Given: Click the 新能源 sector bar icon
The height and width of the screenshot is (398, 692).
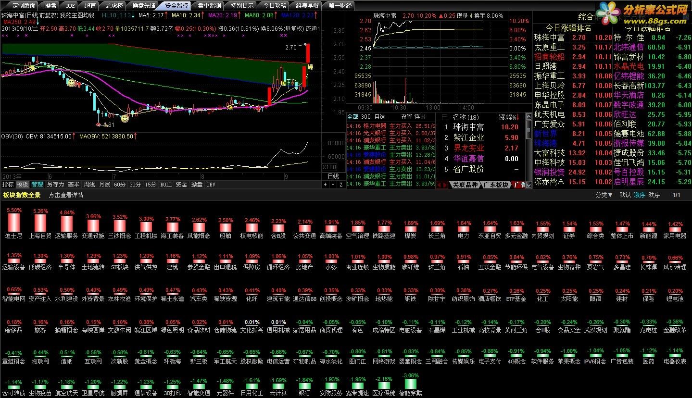Looking at the screenshot, I should (x=648, y=229).
